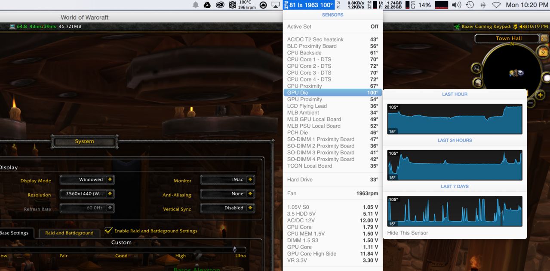The image size is (550, 271).
Task: Zoom out the minimap with minus button
Action: (531, 103)
